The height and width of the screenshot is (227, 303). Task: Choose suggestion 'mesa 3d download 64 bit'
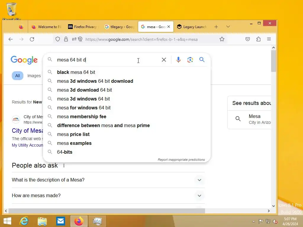127,90
